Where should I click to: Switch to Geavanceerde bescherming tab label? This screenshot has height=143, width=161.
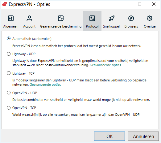coord(61,26)
